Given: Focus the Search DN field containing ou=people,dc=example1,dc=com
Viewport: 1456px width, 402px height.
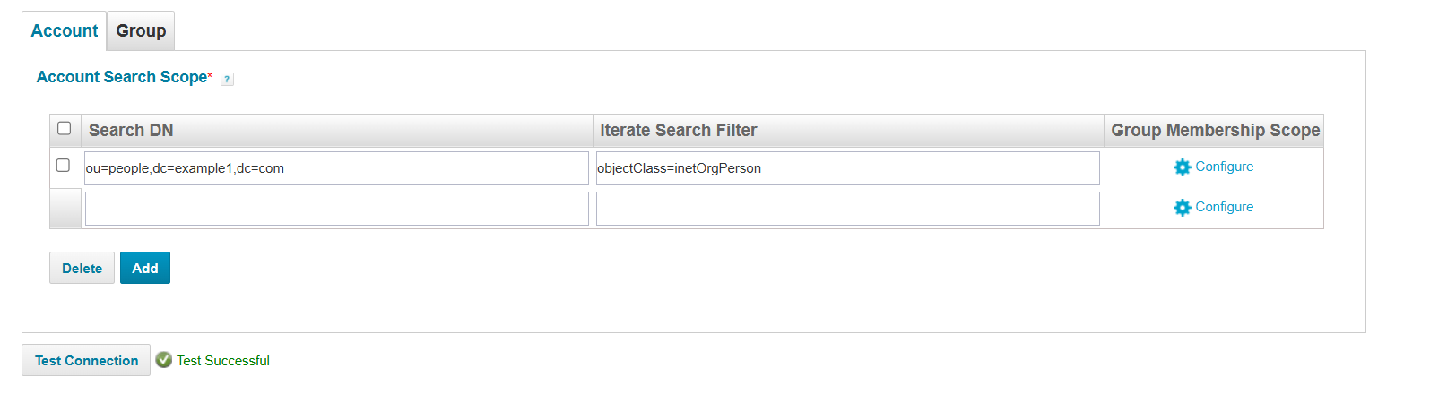Looking at the screenshot, I should coord(336,168).
